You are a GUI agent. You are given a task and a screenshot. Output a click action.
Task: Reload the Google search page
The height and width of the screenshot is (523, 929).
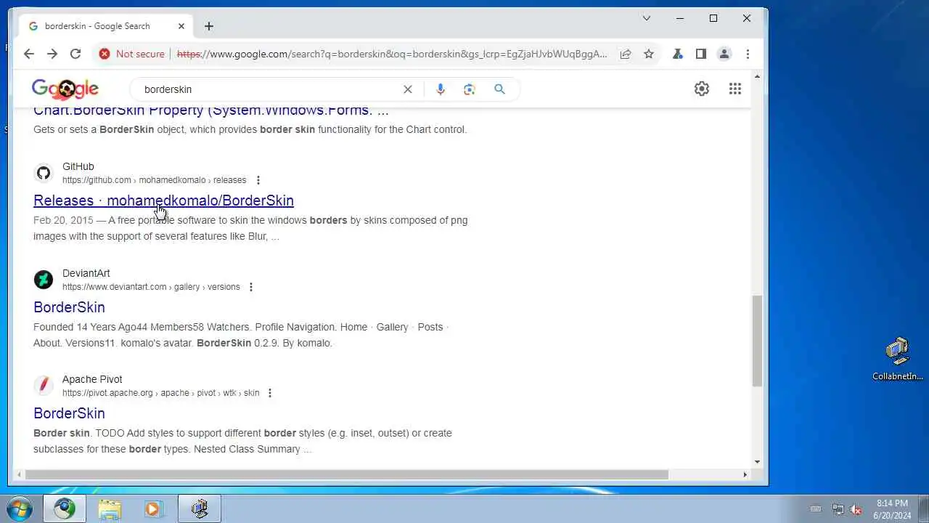(75, 54)
